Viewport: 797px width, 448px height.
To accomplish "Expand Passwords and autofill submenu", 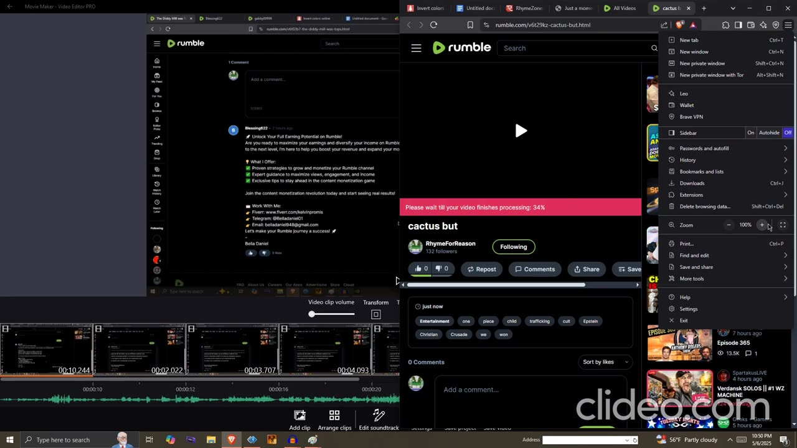I will [x=726, y=149].
